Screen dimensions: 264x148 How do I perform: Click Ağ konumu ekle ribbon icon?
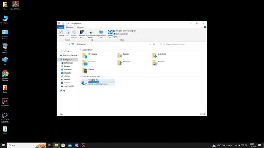tap(101, 34)
